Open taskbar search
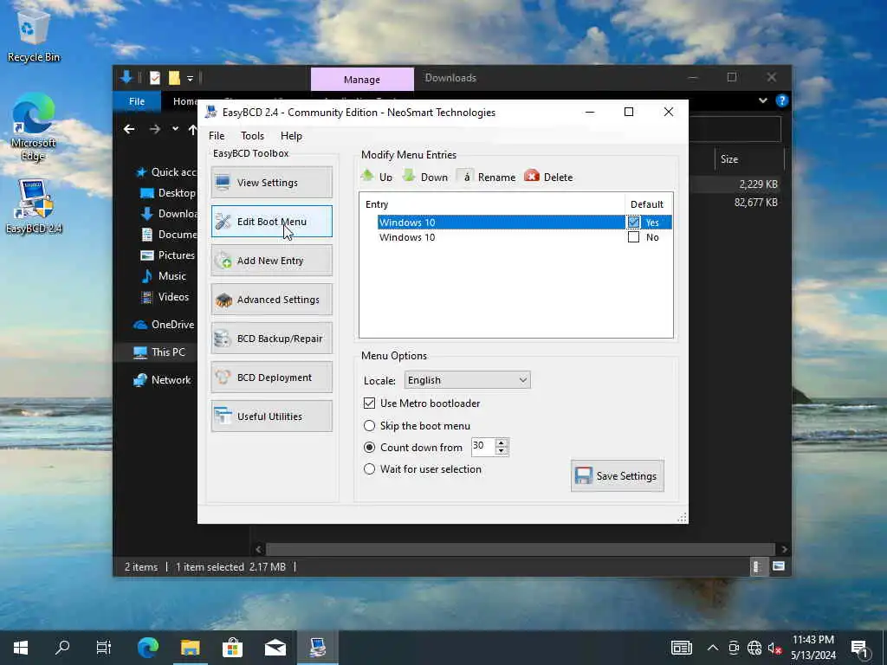 (62, 648)
